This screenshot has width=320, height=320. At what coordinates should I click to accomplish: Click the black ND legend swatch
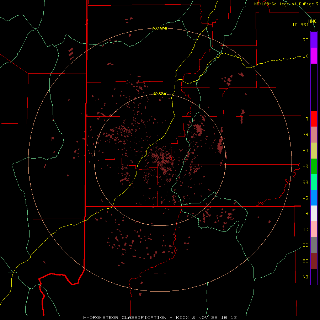[314, 277]
